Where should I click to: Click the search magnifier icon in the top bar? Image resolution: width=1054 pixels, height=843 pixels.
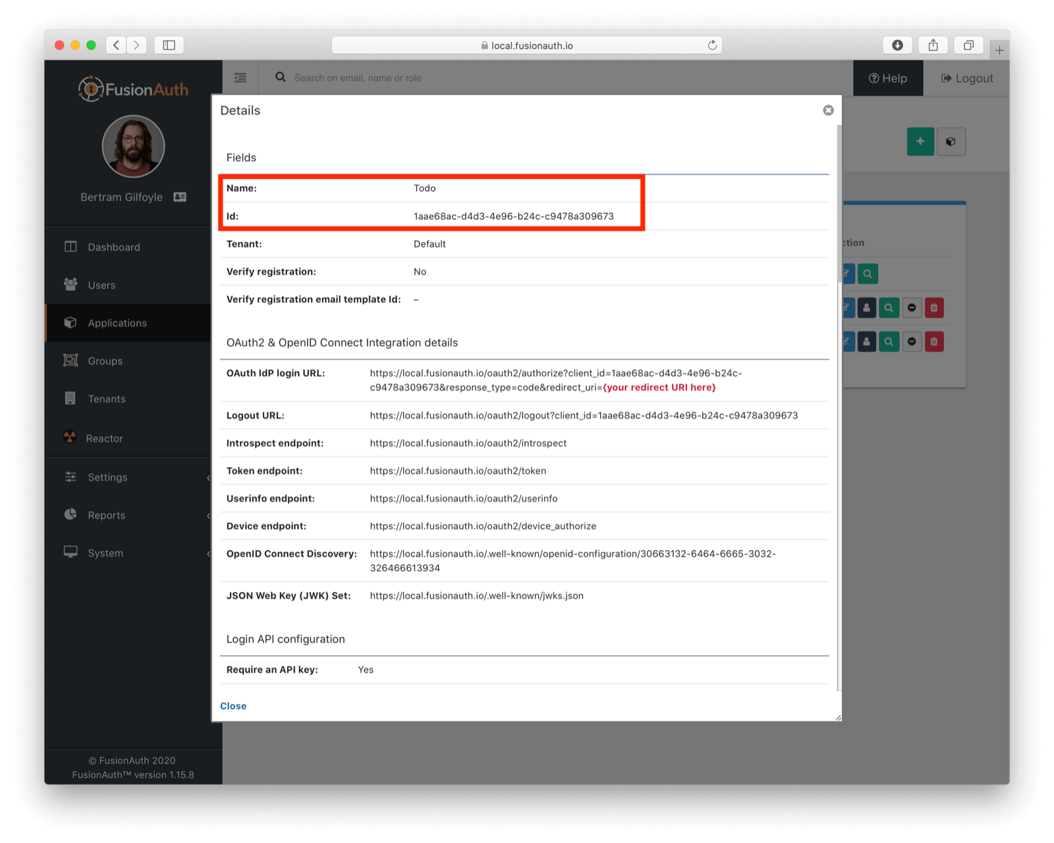point(281,77)
